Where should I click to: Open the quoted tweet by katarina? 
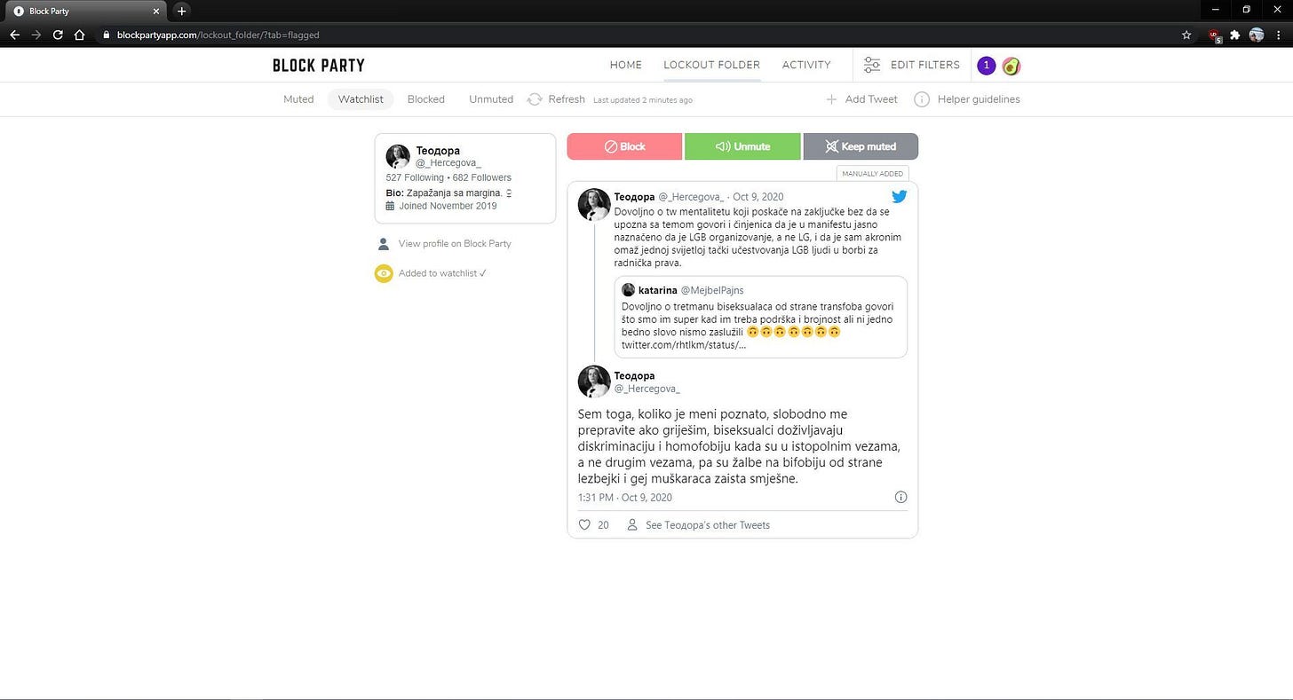click(761, 317)
